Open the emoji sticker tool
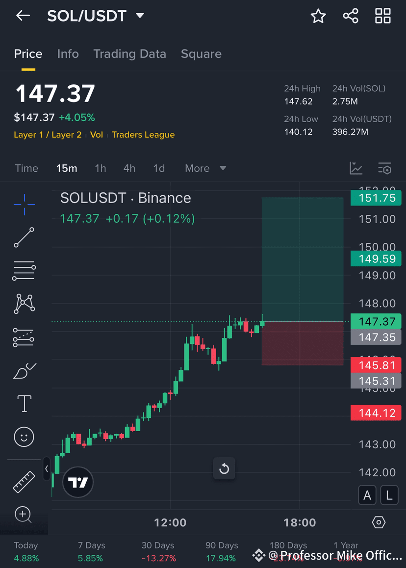 [x=24, y=437]
